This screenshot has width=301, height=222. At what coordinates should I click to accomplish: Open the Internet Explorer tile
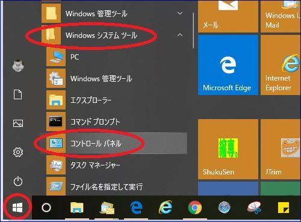281,65
